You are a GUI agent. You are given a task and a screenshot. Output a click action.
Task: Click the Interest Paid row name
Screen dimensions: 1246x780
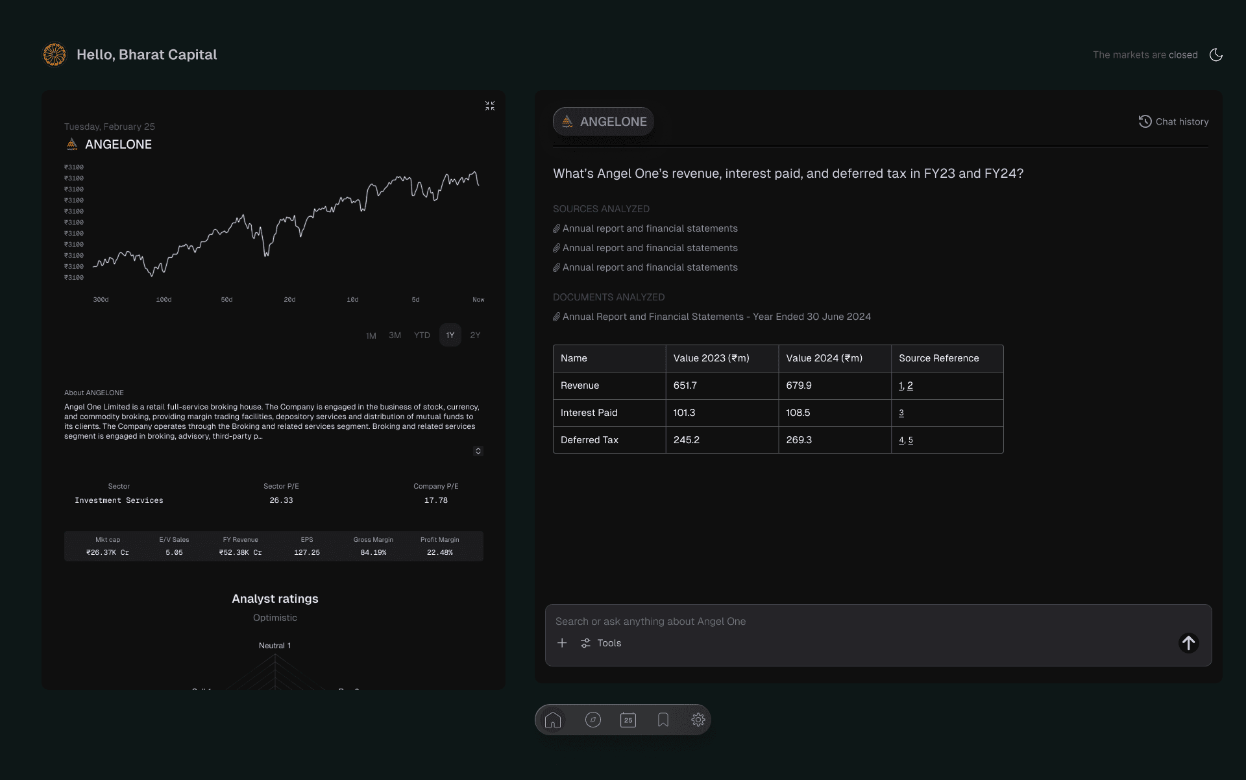[x=589, y=413]
